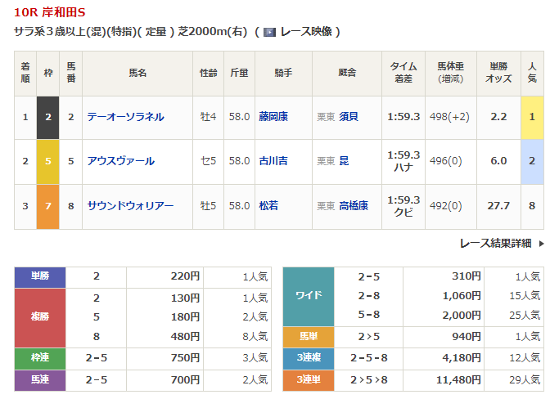Click the 馬連 payout label
Viewport: 559px width, 399px height.
[x=39, y=380]
